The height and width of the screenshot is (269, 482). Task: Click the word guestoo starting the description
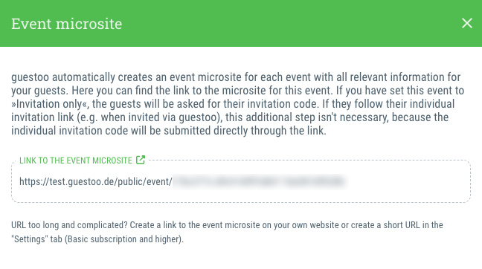[30, 77]
